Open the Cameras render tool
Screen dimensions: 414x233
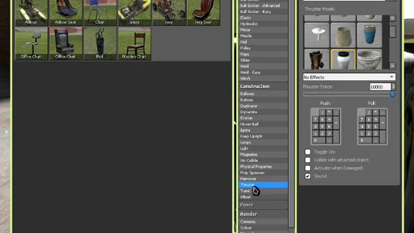263,222
